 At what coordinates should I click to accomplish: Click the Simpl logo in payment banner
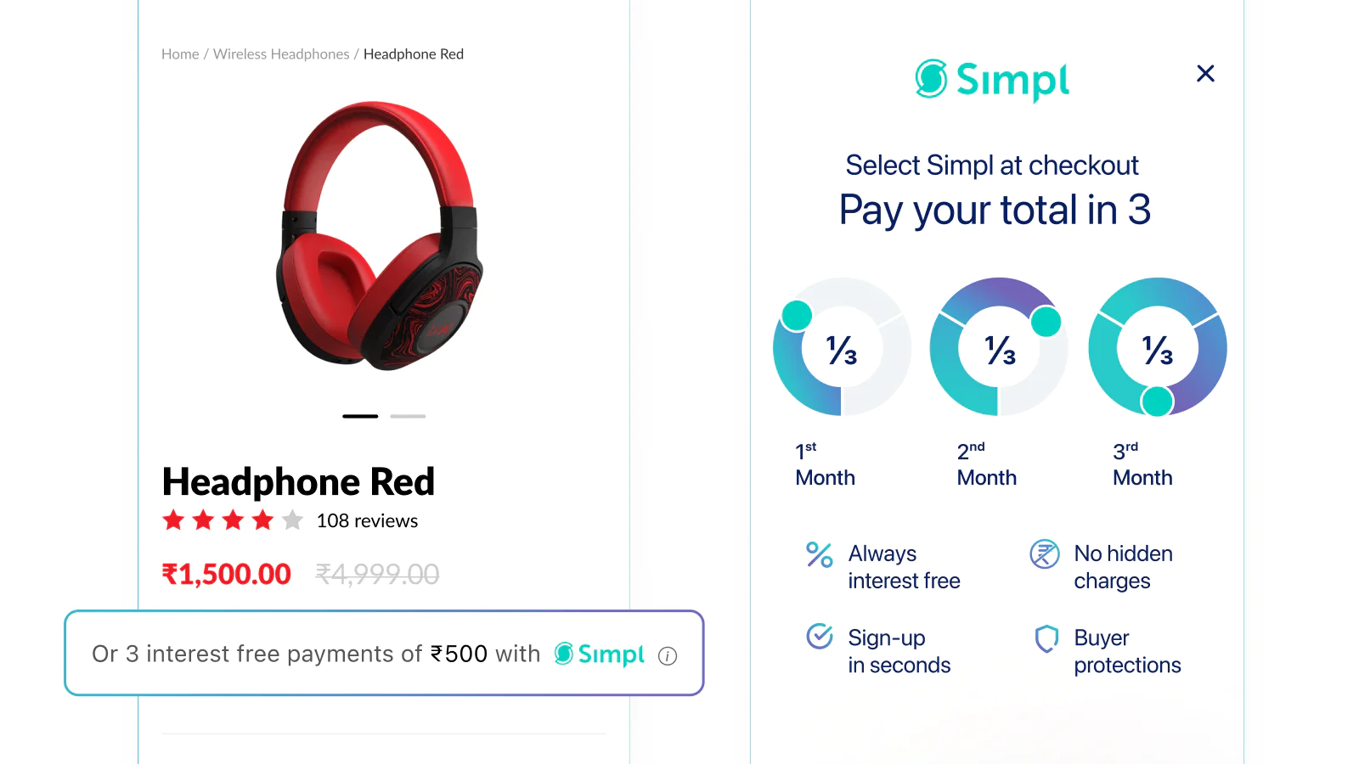tap(600, 654)
